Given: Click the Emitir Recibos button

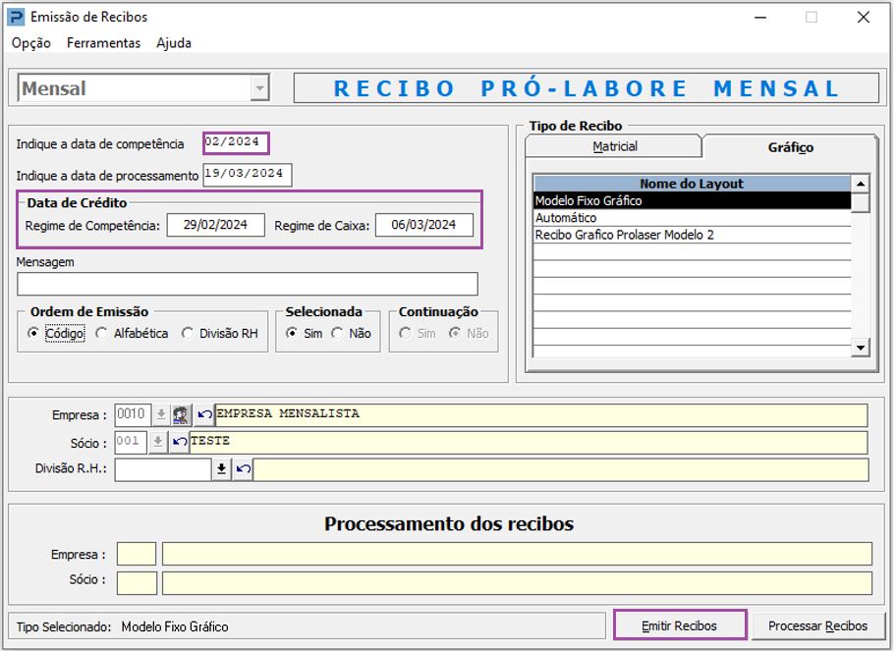Looking at the screenshot, I should click(680, 624).
